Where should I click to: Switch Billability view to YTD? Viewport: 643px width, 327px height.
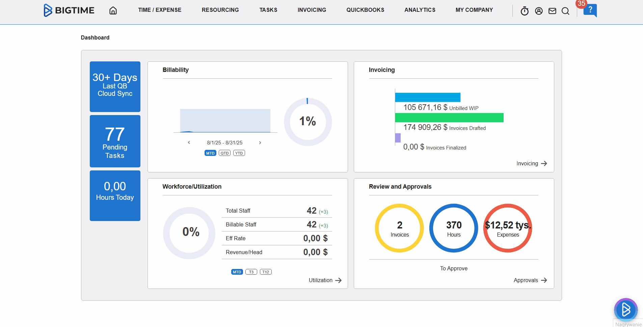(x=239, y=153)
